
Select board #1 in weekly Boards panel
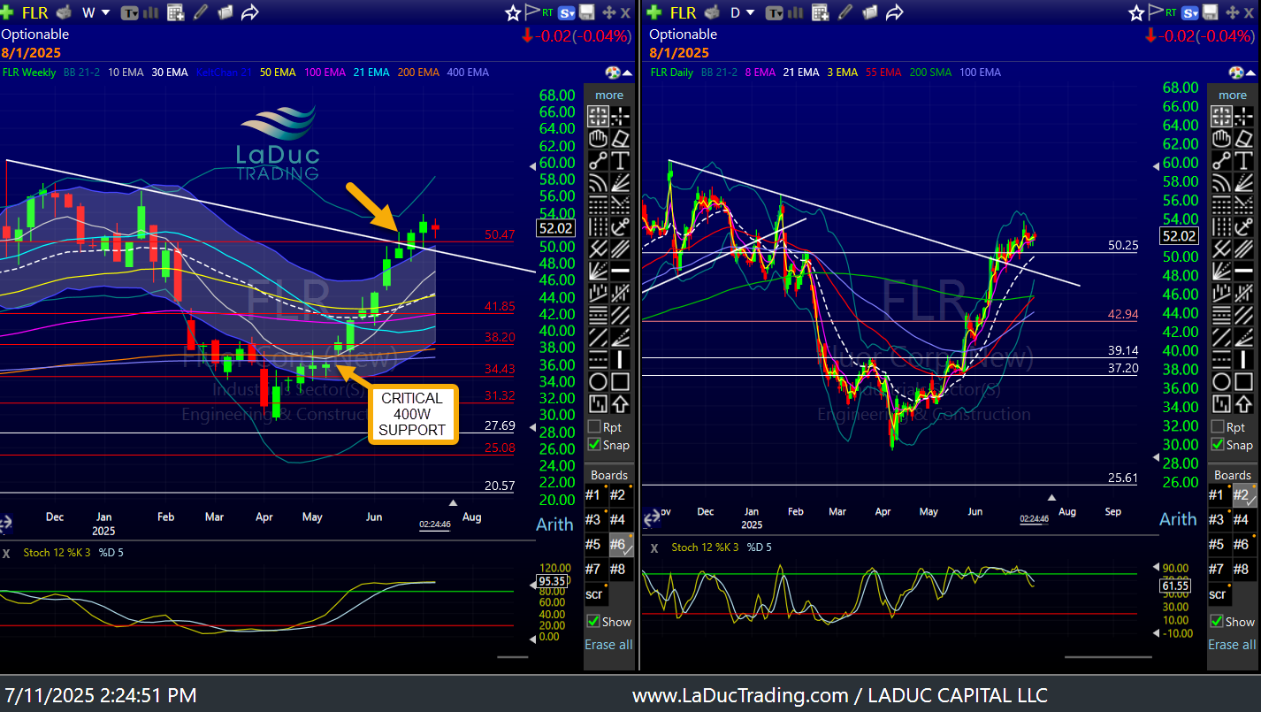[595, 494]
